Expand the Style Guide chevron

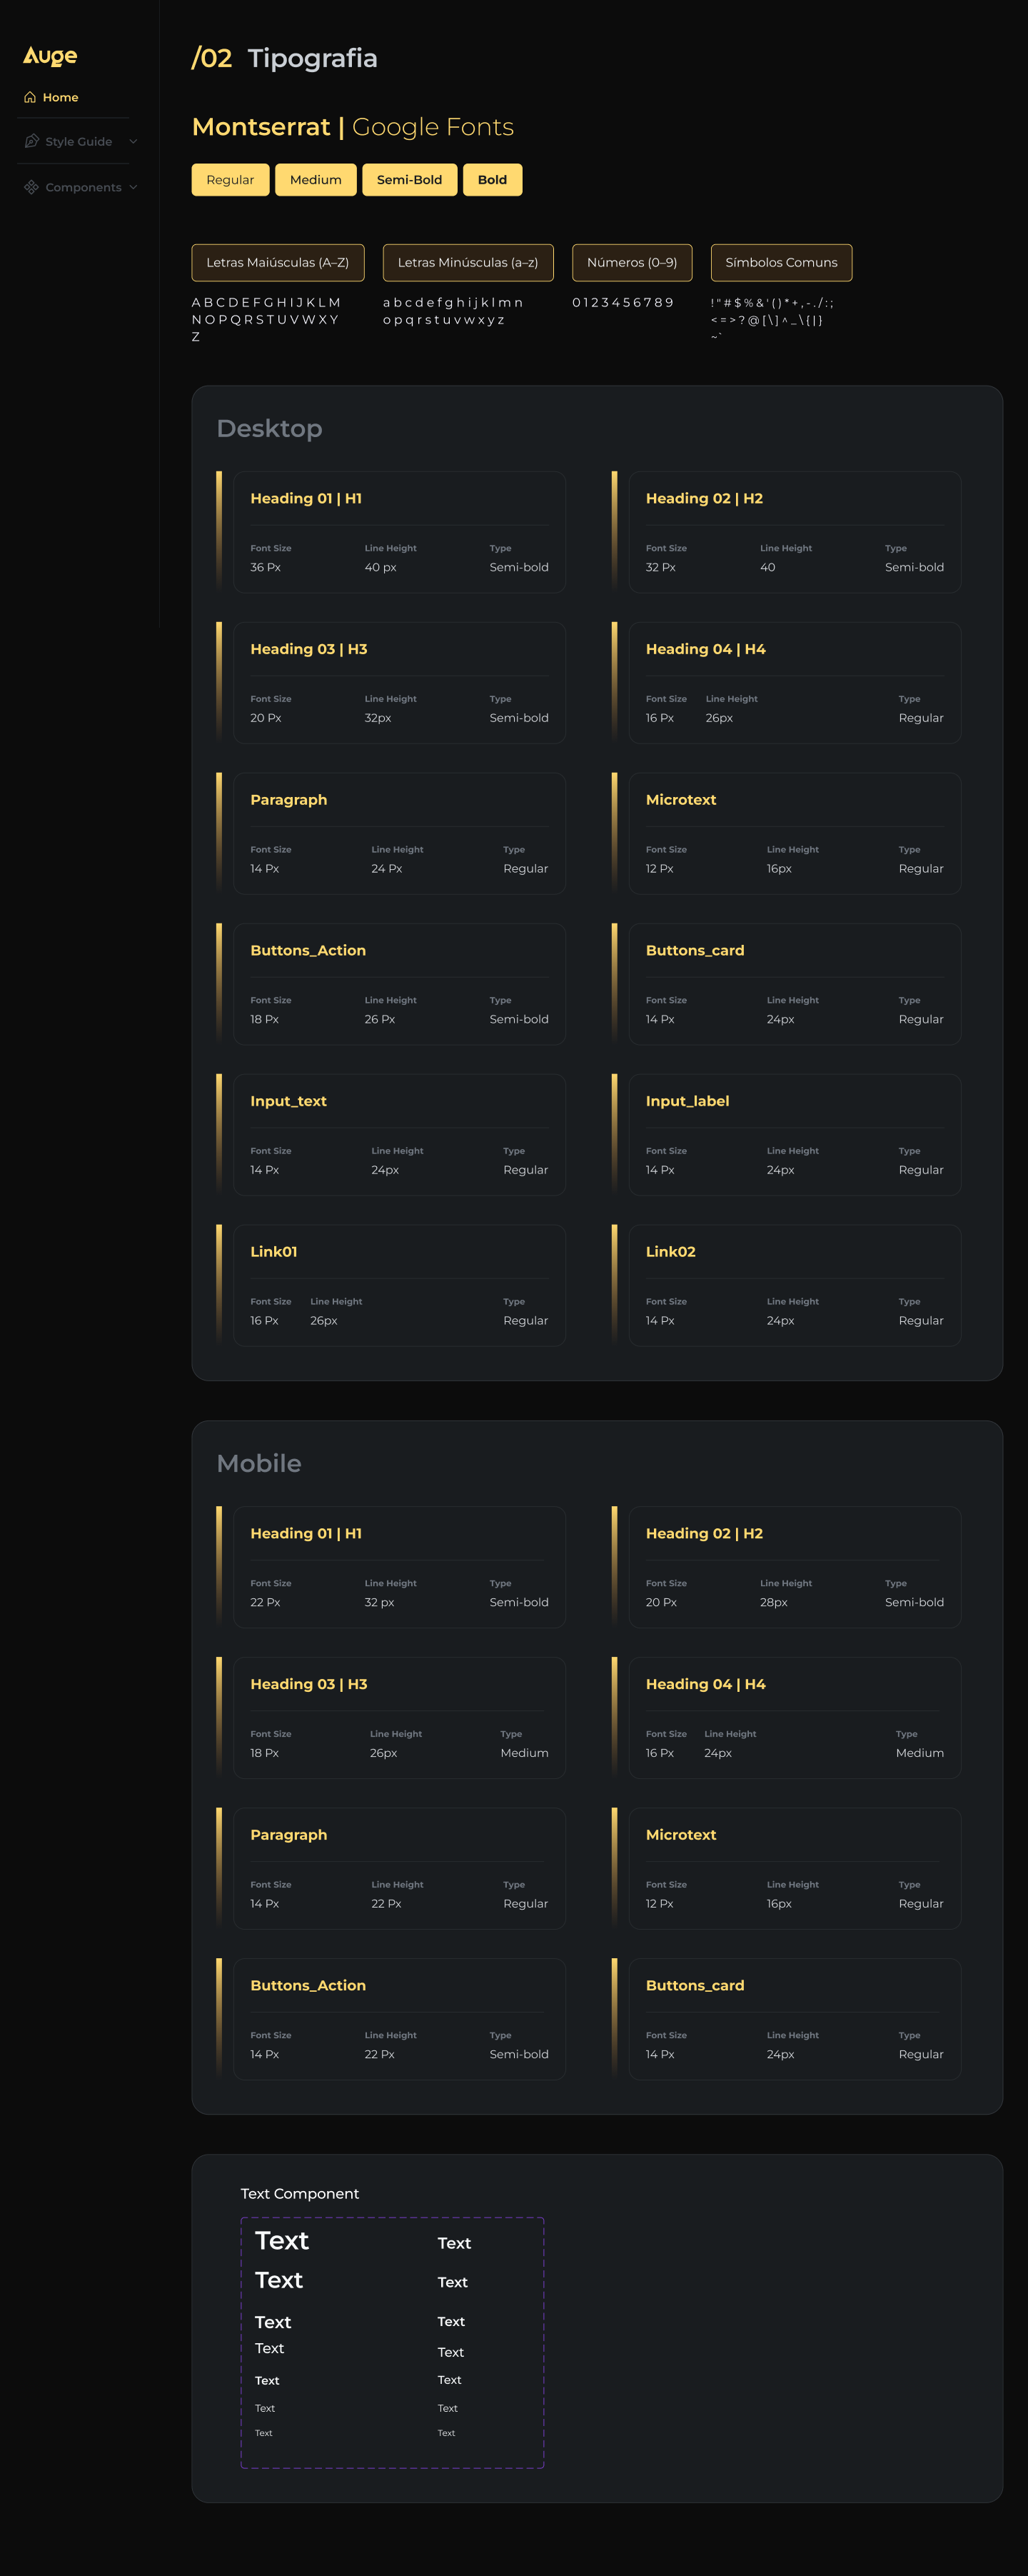[133, 141]
